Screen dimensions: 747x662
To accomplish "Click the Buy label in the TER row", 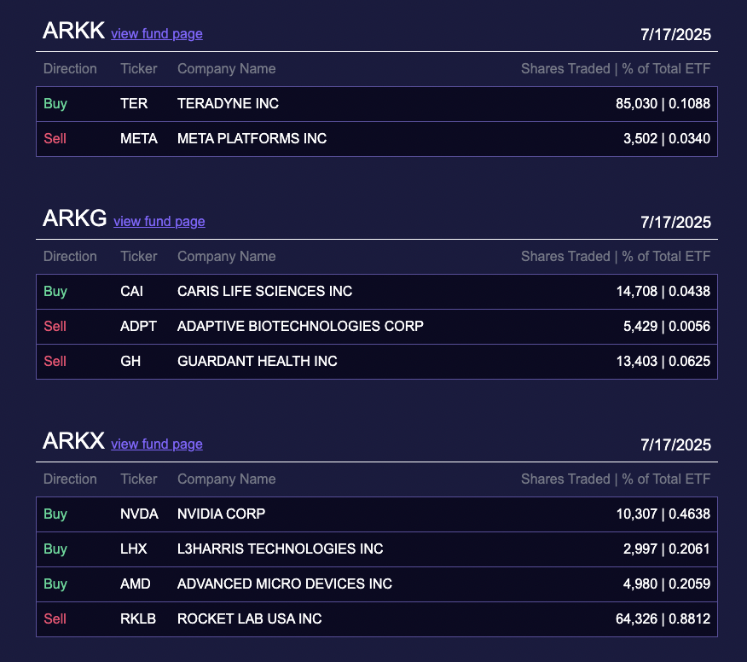I will click(55, 104).
